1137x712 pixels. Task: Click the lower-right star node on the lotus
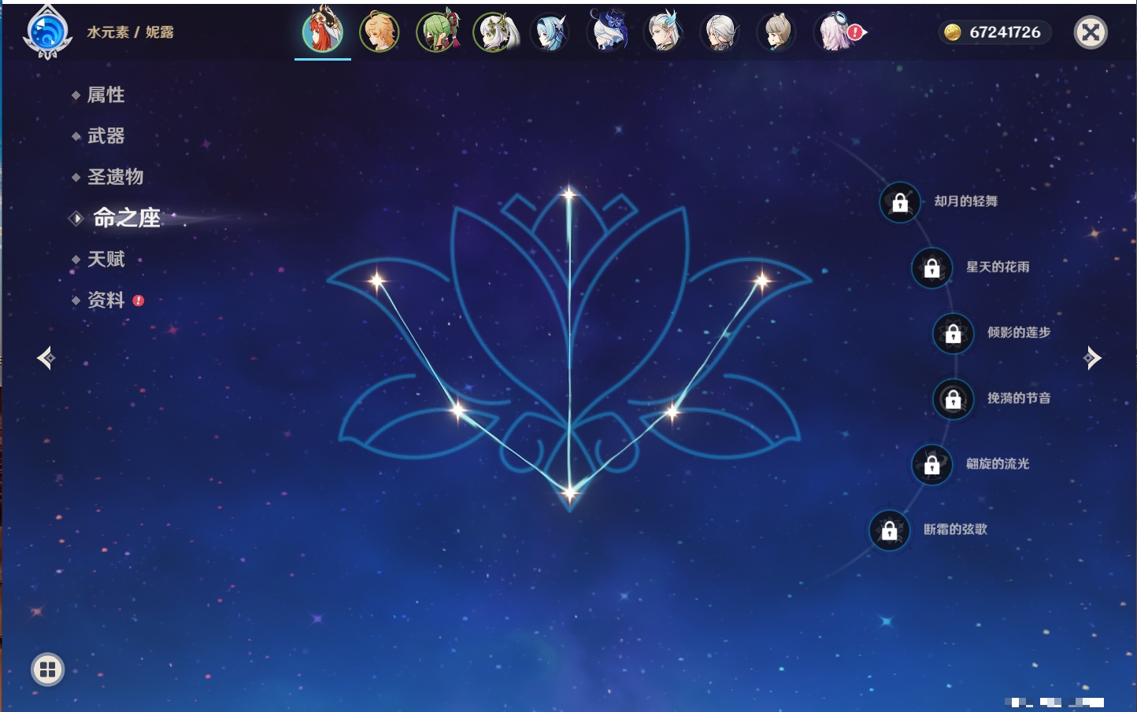[x=672, y=411]
